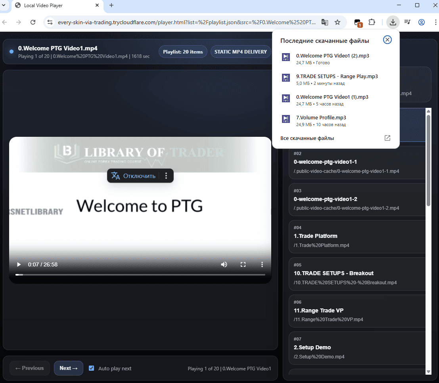Click the Next button
Viewport: 439px width, 383px height.
point(68,368)
